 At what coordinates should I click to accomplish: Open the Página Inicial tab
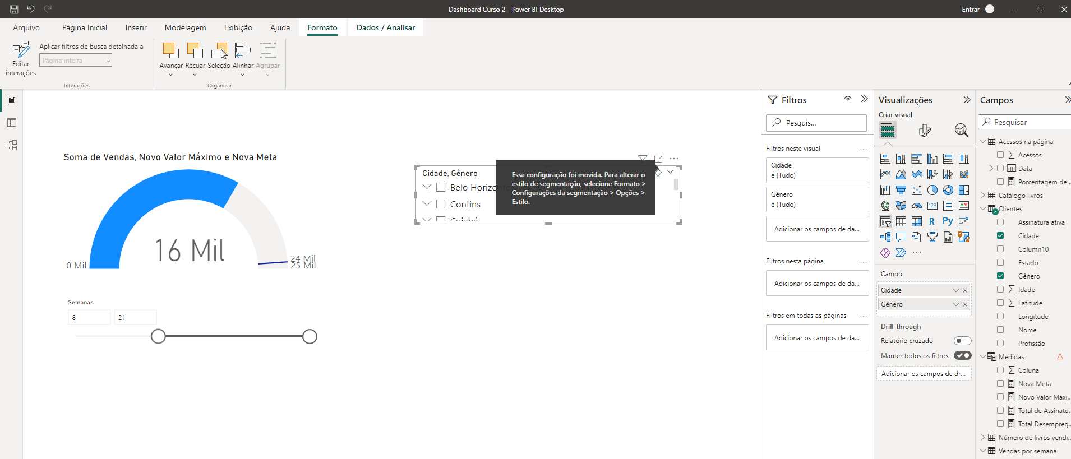[x=85, y=27]
